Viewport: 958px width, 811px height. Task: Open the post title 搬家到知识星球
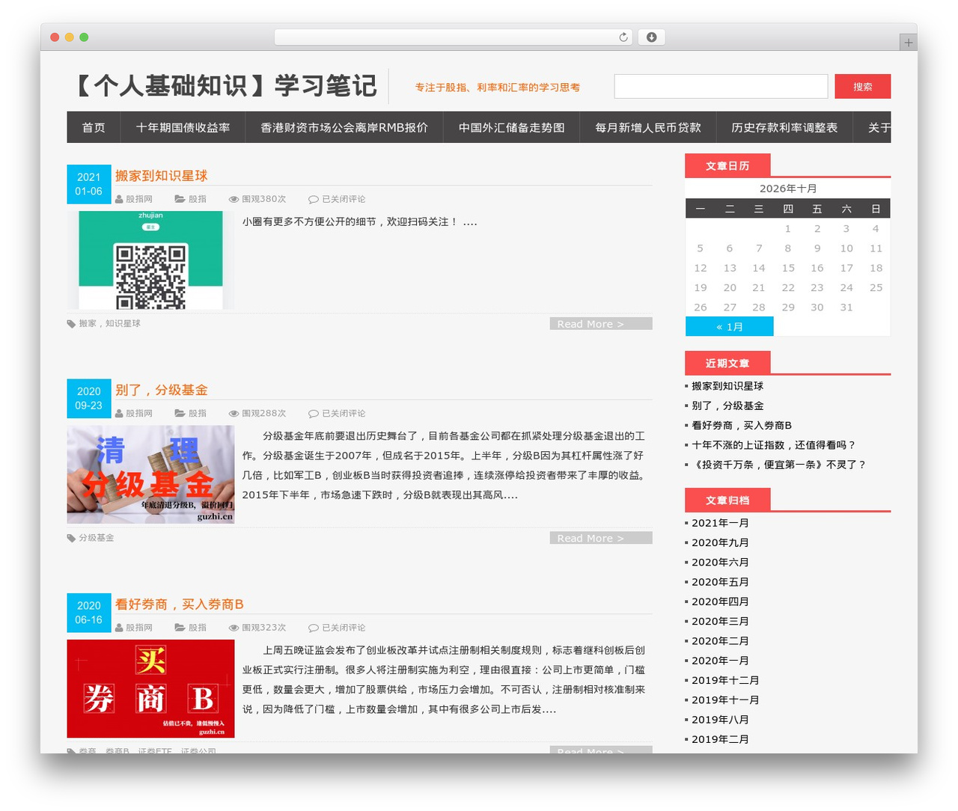point(161,176)
